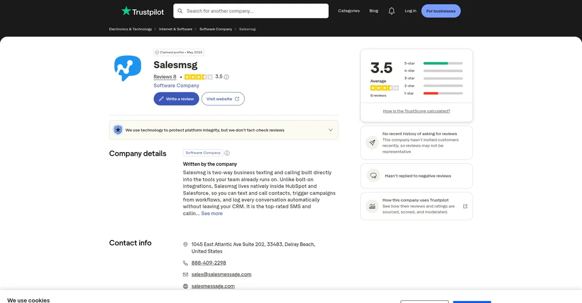Open Categories menu

pos(349,11)
